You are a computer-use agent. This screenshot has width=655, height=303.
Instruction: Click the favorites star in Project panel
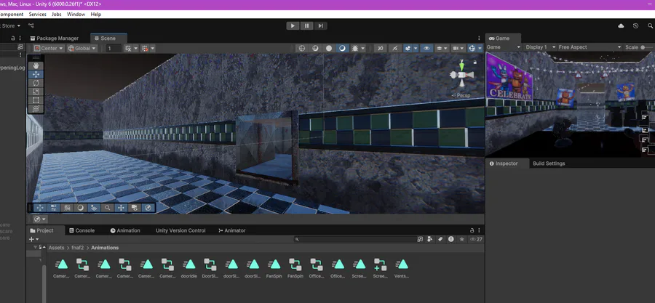tap(461, 239)
